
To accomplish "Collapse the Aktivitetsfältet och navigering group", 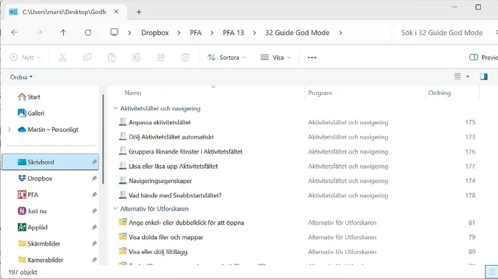I will (x=114, y=108).
